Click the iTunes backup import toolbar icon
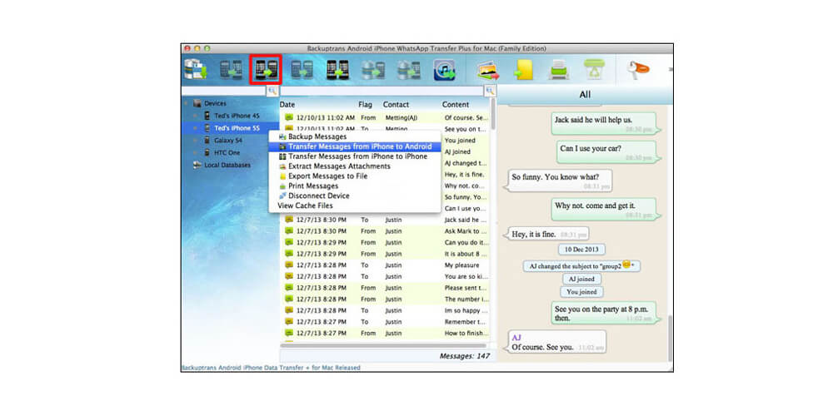Viewport: 833px width, 416px height. click(x=443, y=70)
